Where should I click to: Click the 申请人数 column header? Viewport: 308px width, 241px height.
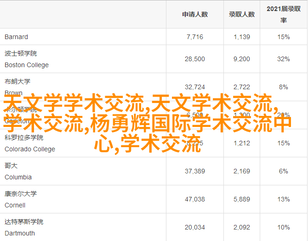[195, 14]
